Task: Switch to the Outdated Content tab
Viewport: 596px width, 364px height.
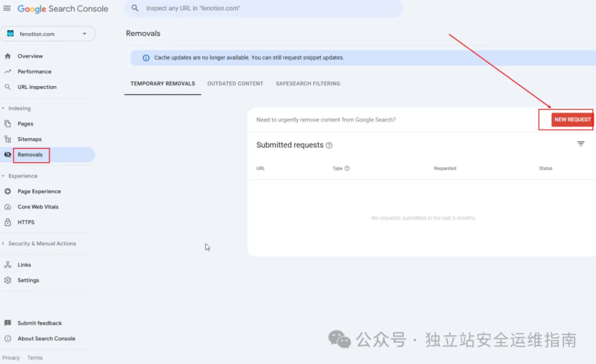Action: pyautogui.click(x=235, y=84)
